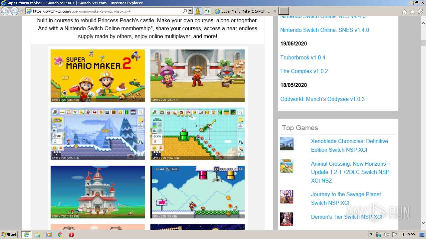Open Xenoblade Chronicles: Definitive Edition link
Image resolution: width=426 pixels, height=239 pixels.
click(x=349, y=145)
